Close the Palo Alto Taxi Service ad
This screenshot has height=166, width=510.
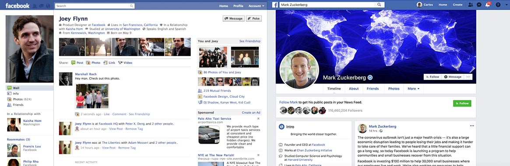[258, 118]
